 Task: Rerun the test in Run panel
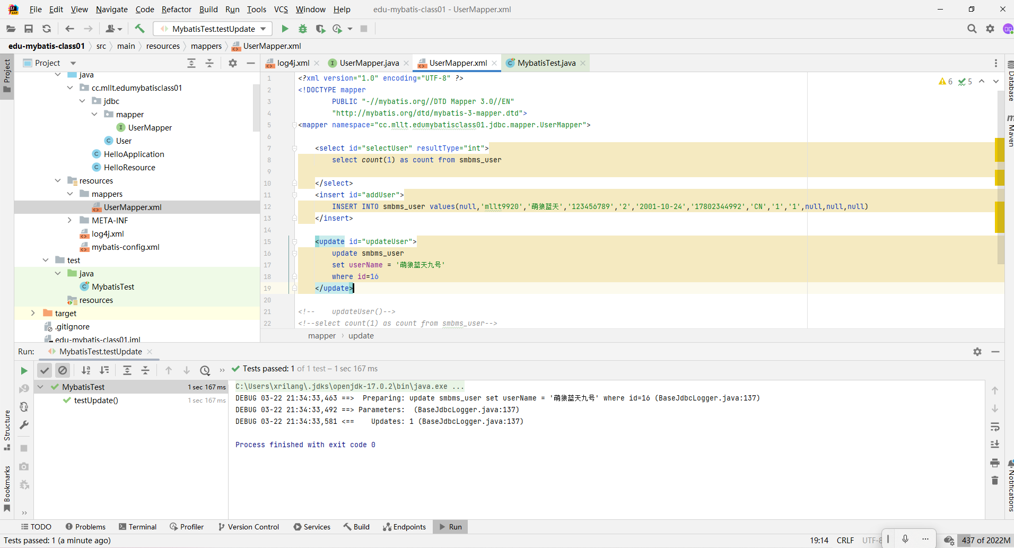(24, 370)
